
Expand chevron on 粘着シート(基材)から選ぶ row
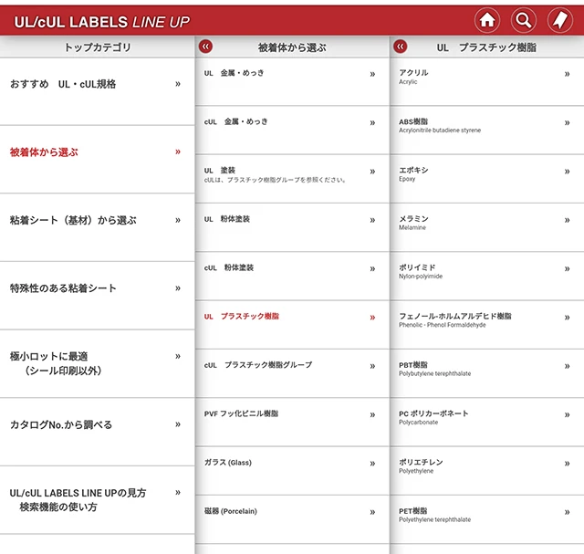[x=178, y=220]
